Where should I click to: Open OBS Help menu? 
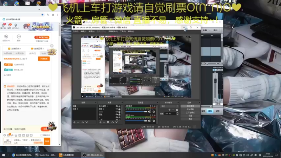coord(131,31)
